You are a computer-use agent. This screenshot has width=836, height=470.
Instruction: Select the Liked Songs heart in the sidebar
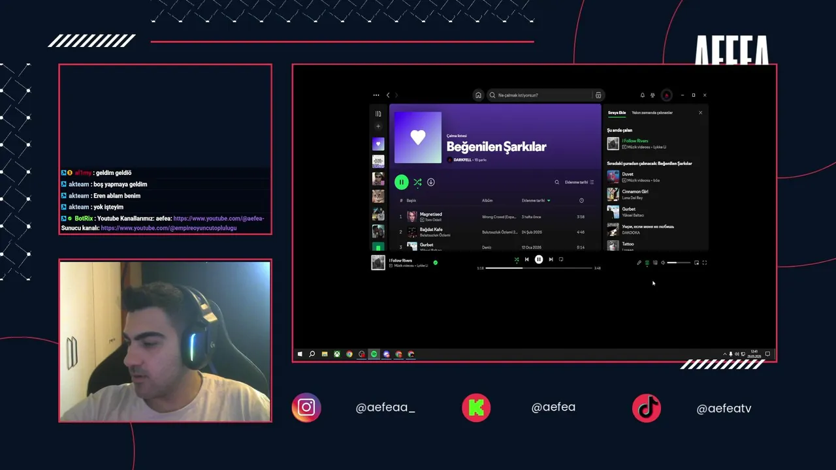378,144
